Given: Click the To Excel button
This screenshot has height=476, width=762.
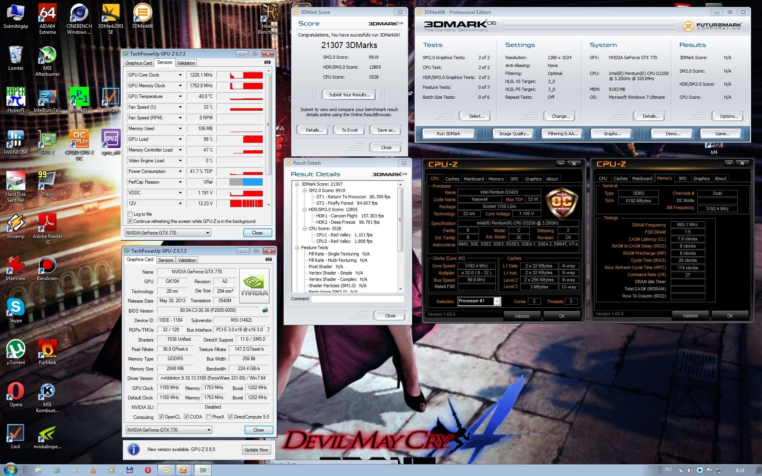Looking at the screenshot, I should 350,130.
